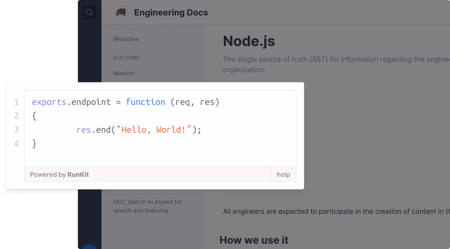Click the RunKit help link
Screen dimensions: 450x249
pyautogui.click(x=283, y=175)
